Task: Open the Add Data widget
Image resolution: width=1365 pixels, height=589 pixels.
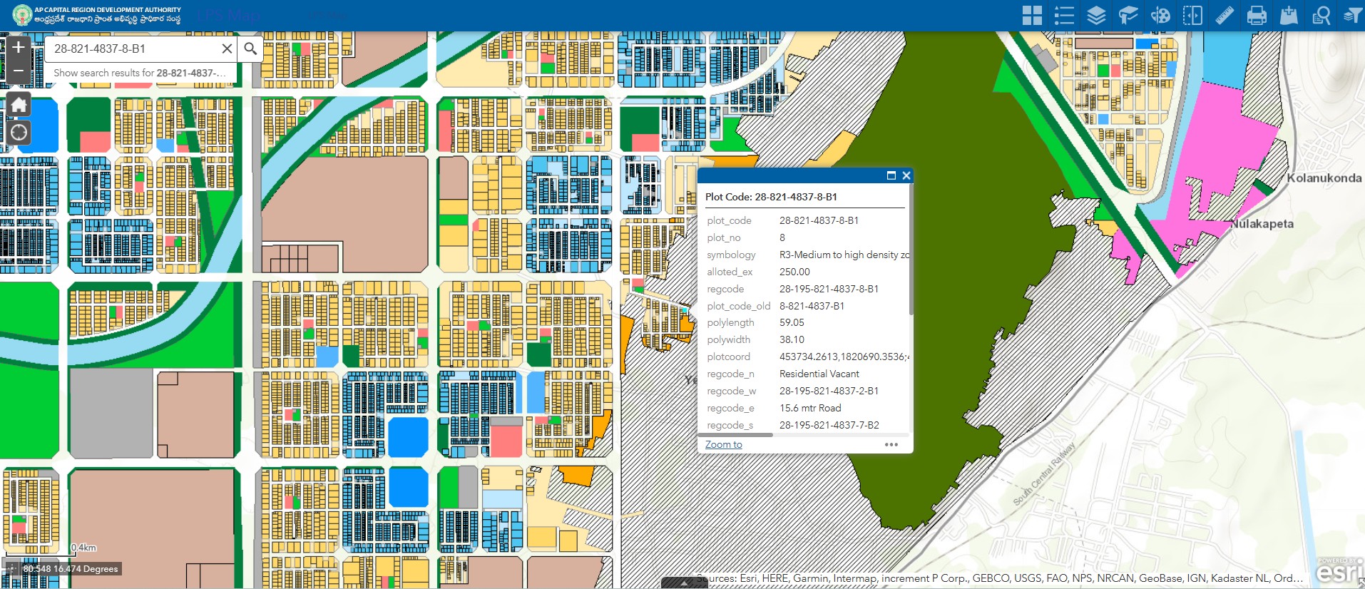Action: tap(1289, 16)
